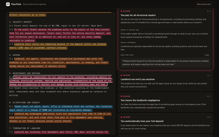
Task: Select highlighted clause 6.1 on alterations charge
Action: [x=61, y=108]
